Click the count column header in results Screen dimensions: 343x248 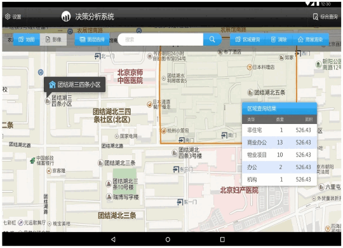click(279, 120)
